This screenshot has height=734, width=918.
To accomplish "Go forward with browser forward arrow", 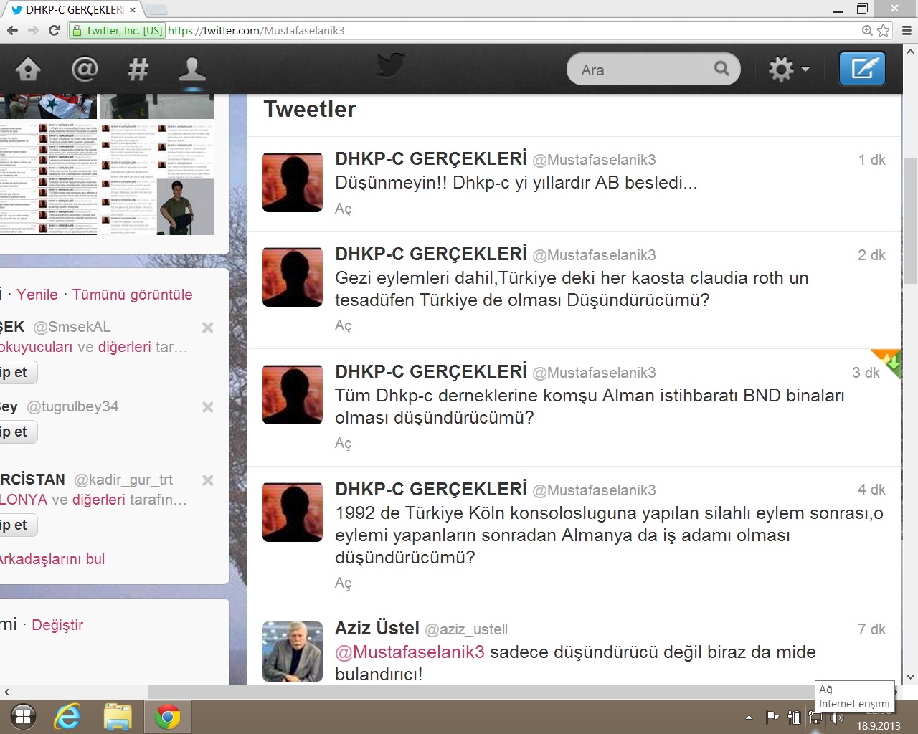I will tap(33, 30).
